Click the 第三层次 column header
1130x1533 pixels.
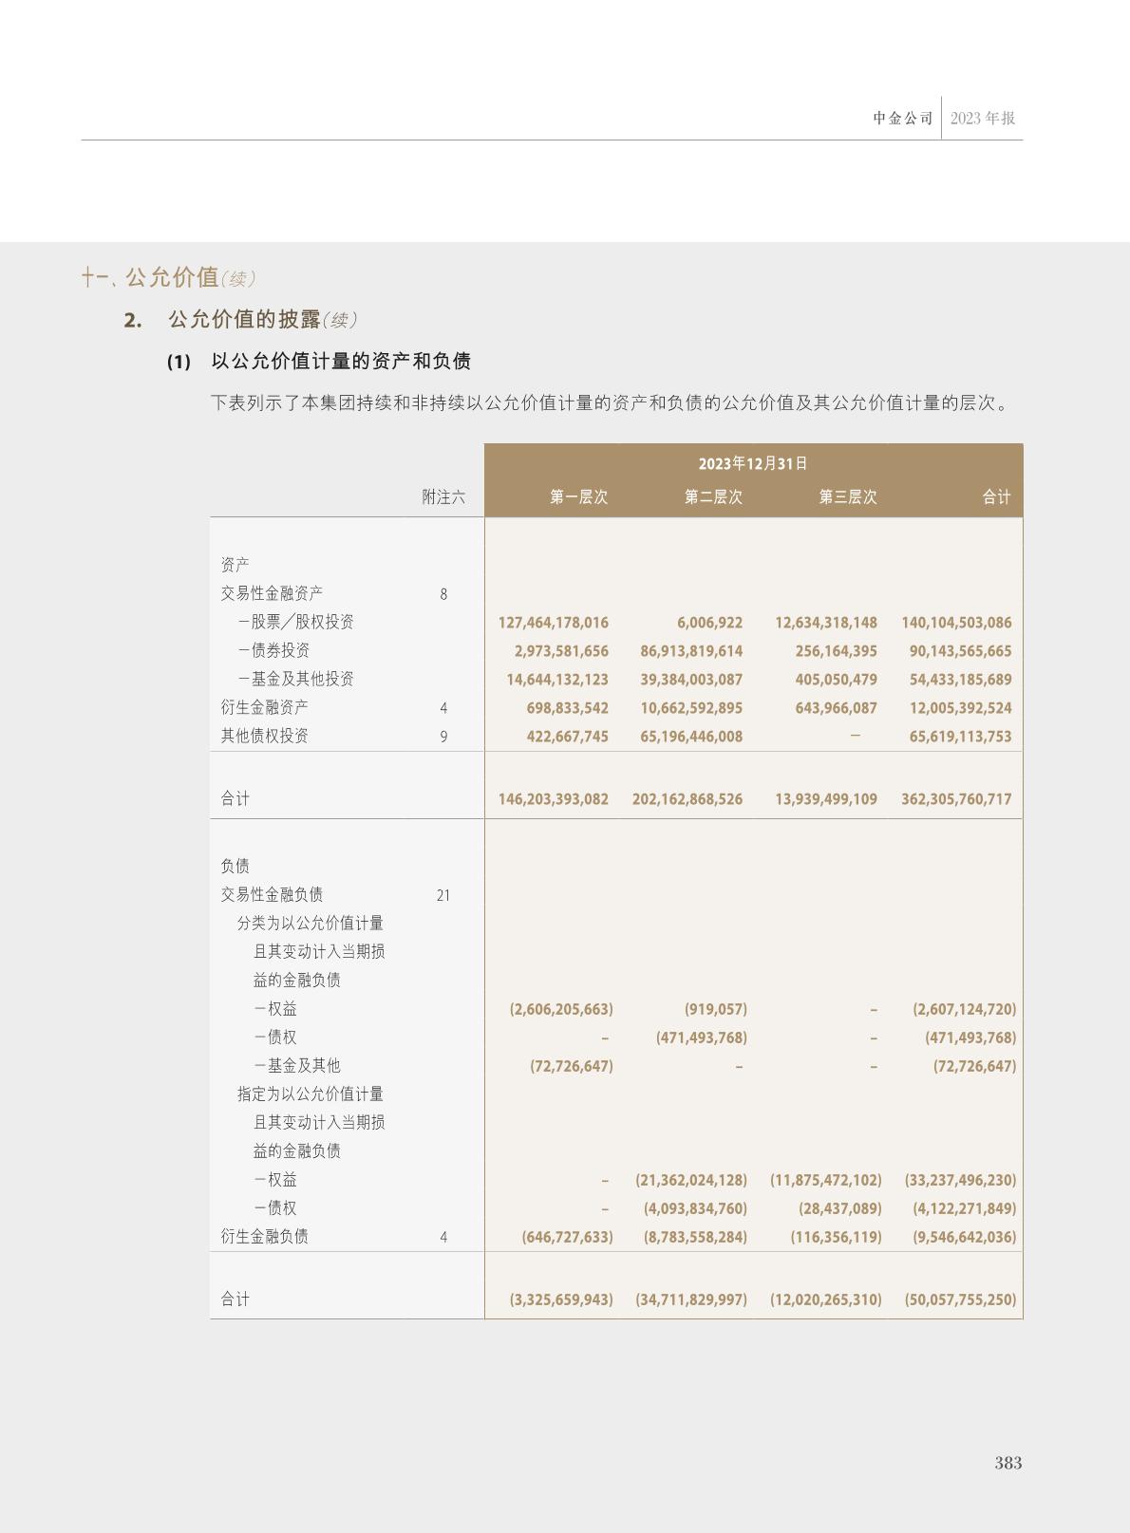[848, 497]
